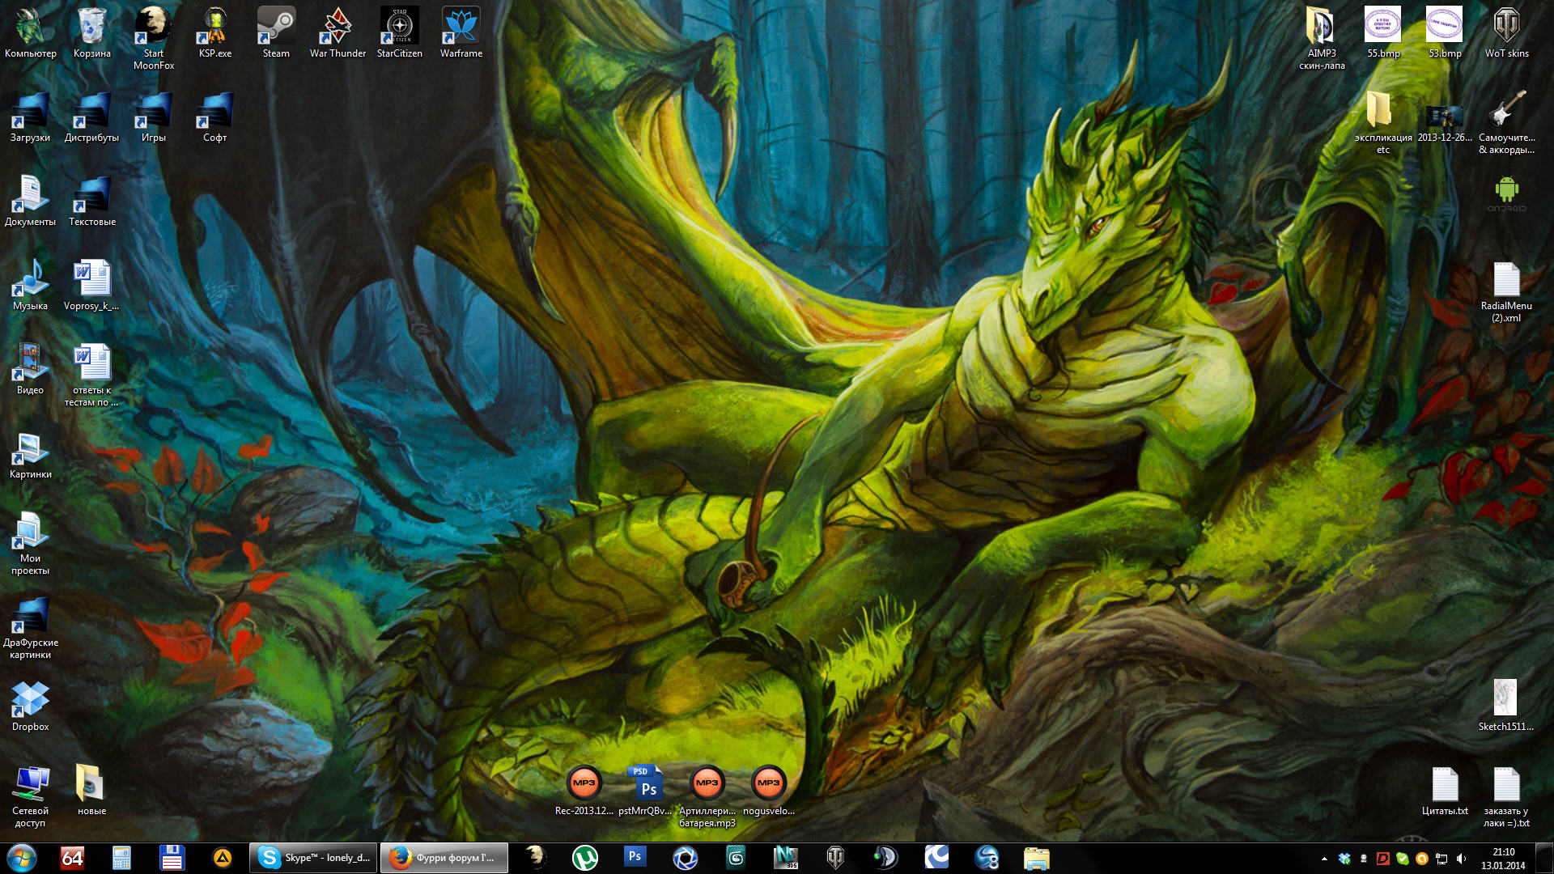1554x874 pixels.
Task: Open AIMP player from the taskbar
Action: click(222, 858)
